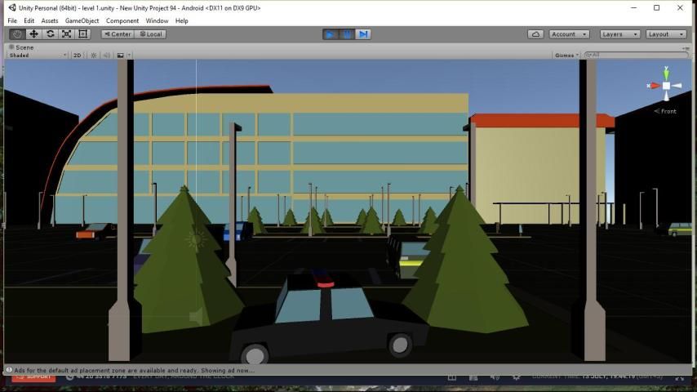Click the Play button
Screen dimensions: 697x392
point(331,34)
